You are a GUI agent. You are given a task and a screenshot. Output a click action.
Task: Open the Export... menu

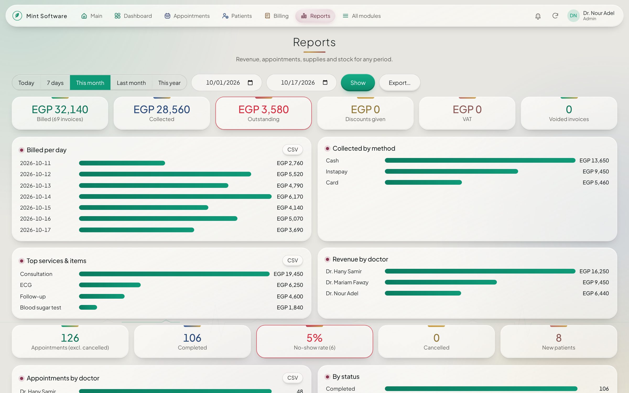tap(399, 83)
